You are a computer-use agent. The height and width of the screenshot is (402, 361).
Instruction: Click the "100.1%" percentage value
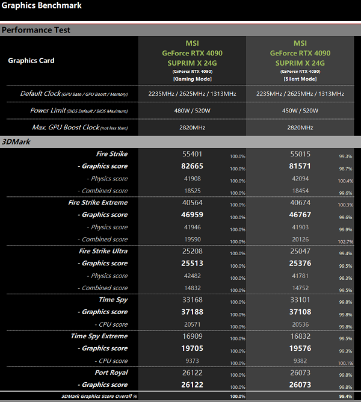point(345,363)
